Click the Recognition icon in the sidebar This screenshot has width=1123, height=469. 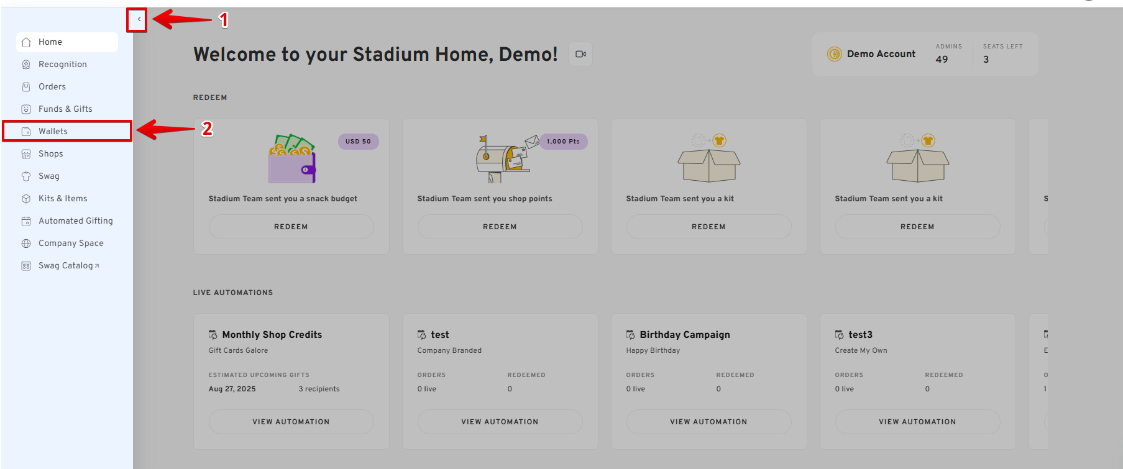point(26,65)
